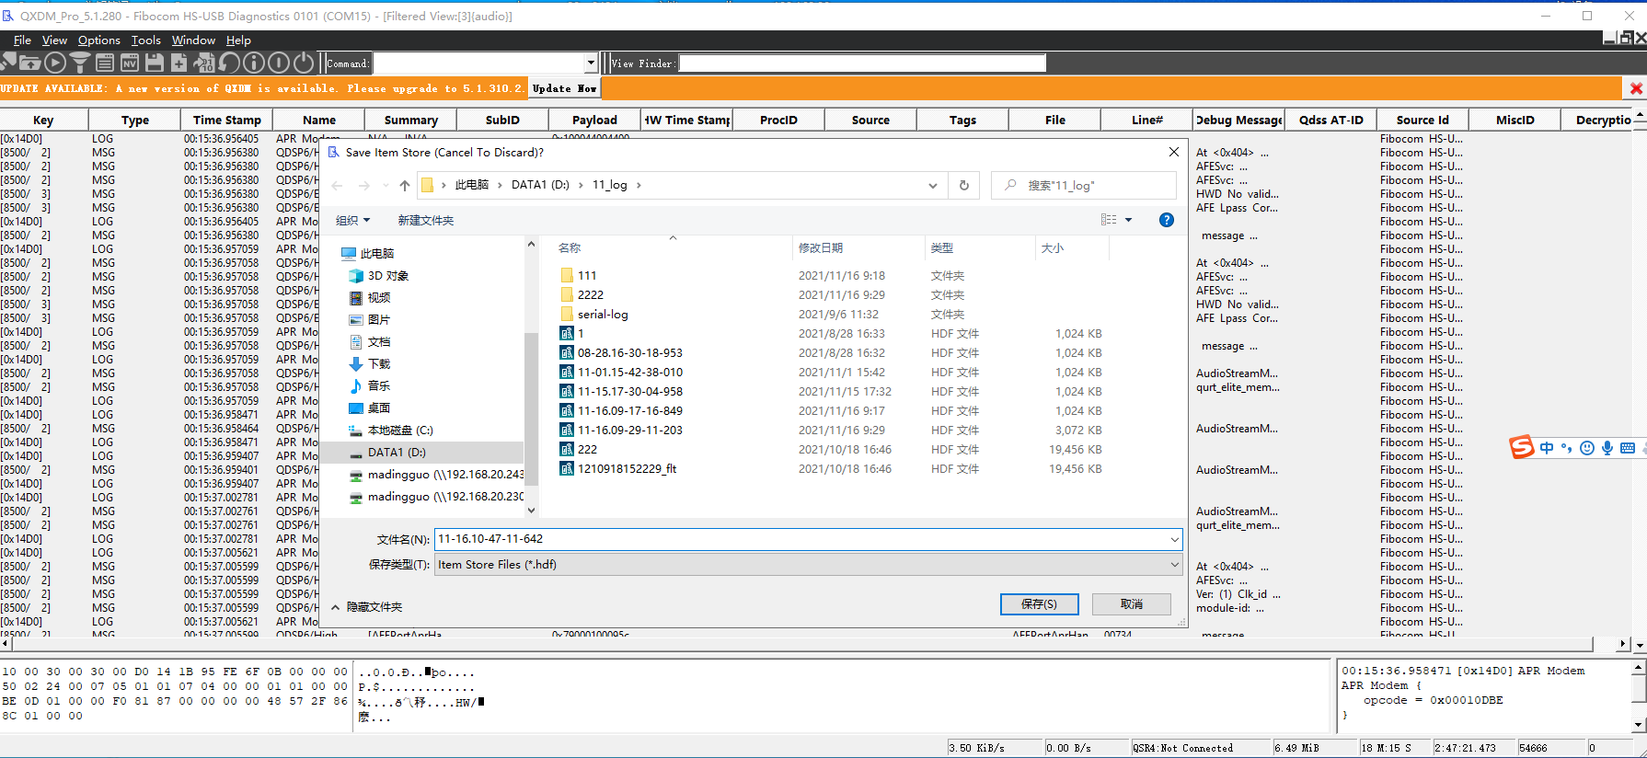
Task: Open the IME emoji smiley panel
Action: 1587,448
